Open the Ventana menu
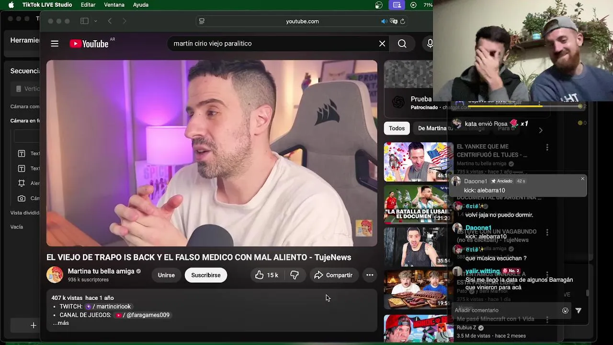This screenshot has width=613, height=345. (x=114, y=5)
